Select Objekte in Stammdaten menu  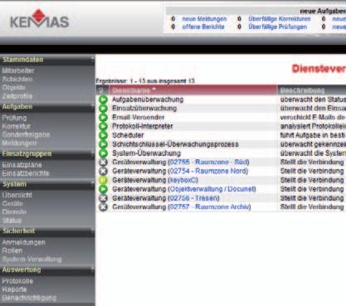coord(14,88)
